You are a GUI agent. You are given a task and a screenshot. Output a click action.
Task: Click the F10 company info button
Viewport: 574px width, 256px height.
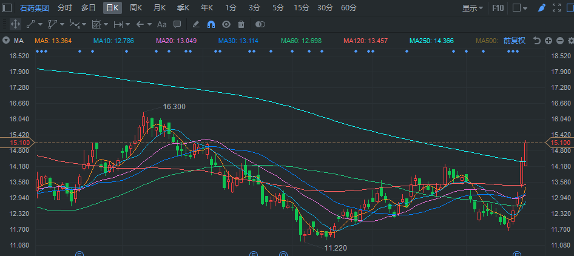click(x=498, y=8)
